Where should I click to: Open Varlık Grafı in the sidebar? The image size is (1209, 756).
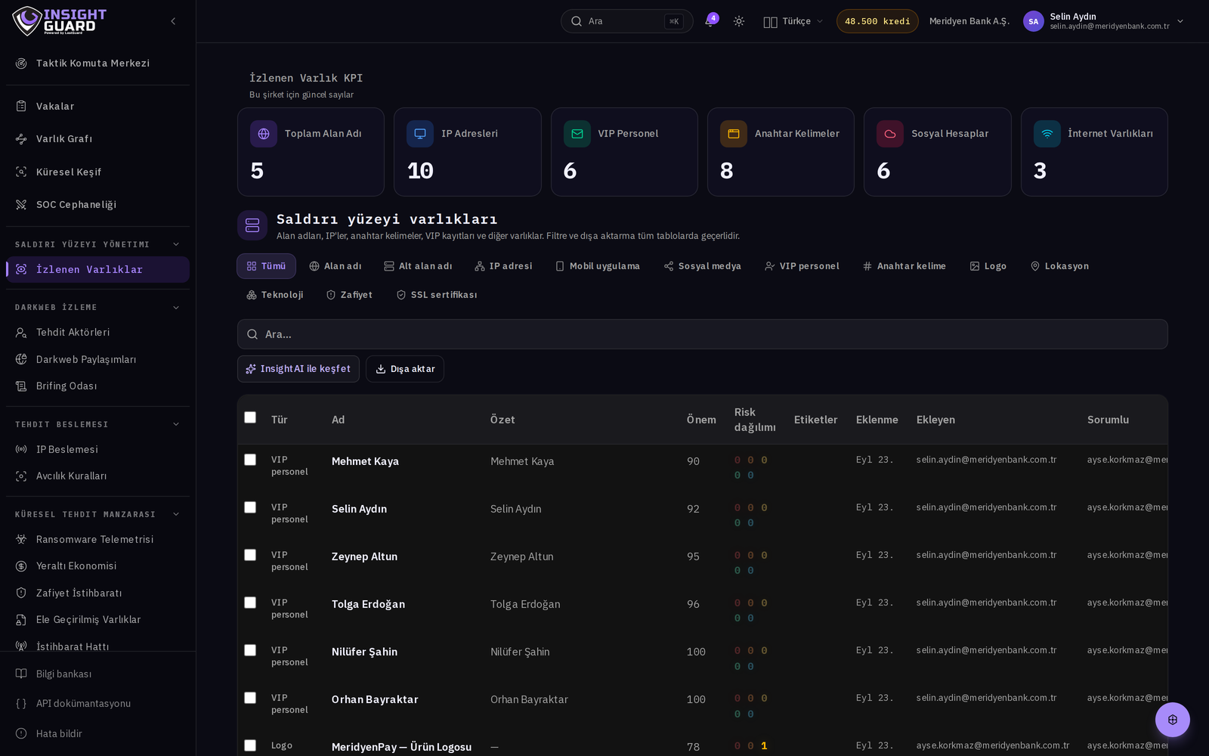click(97, 139)
